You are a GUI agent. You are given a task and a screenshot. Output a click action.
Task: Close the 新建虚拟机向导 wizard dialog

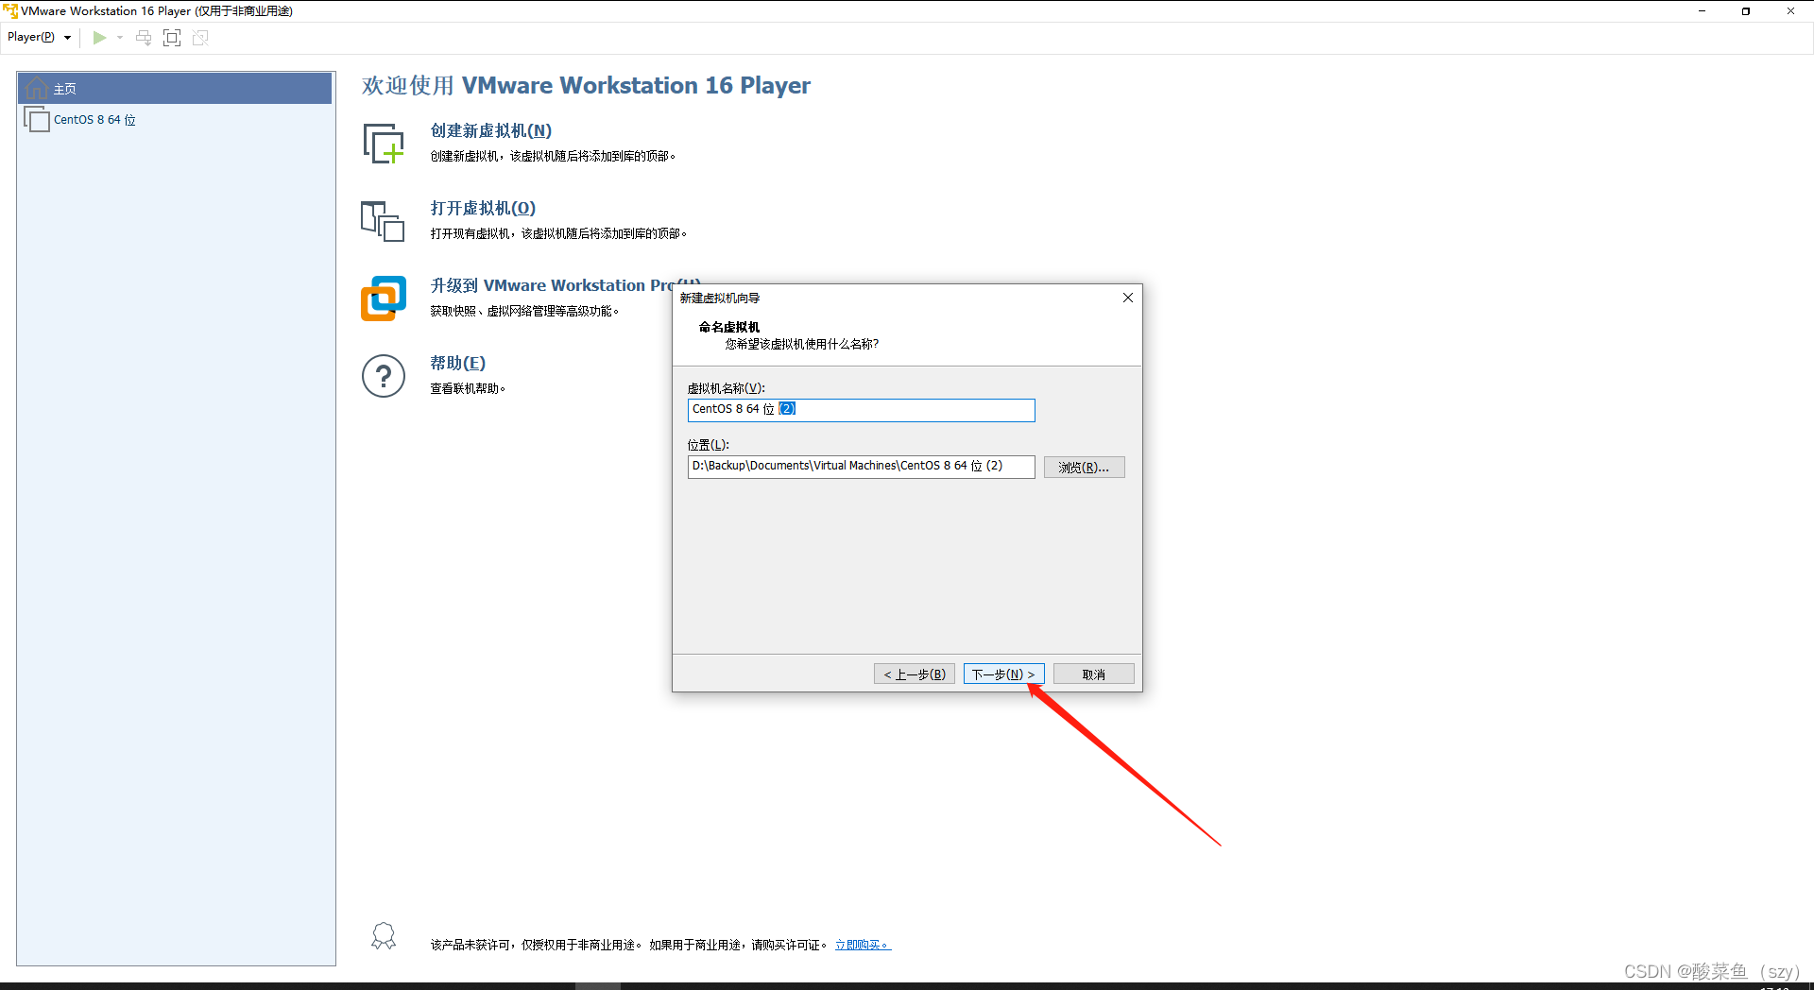[x=1127, y=298]
